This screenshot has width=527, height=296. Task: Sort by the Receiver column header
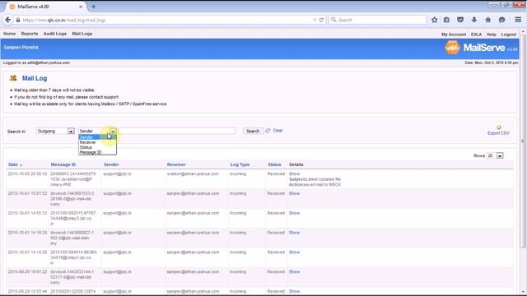[x=176, y=164]
